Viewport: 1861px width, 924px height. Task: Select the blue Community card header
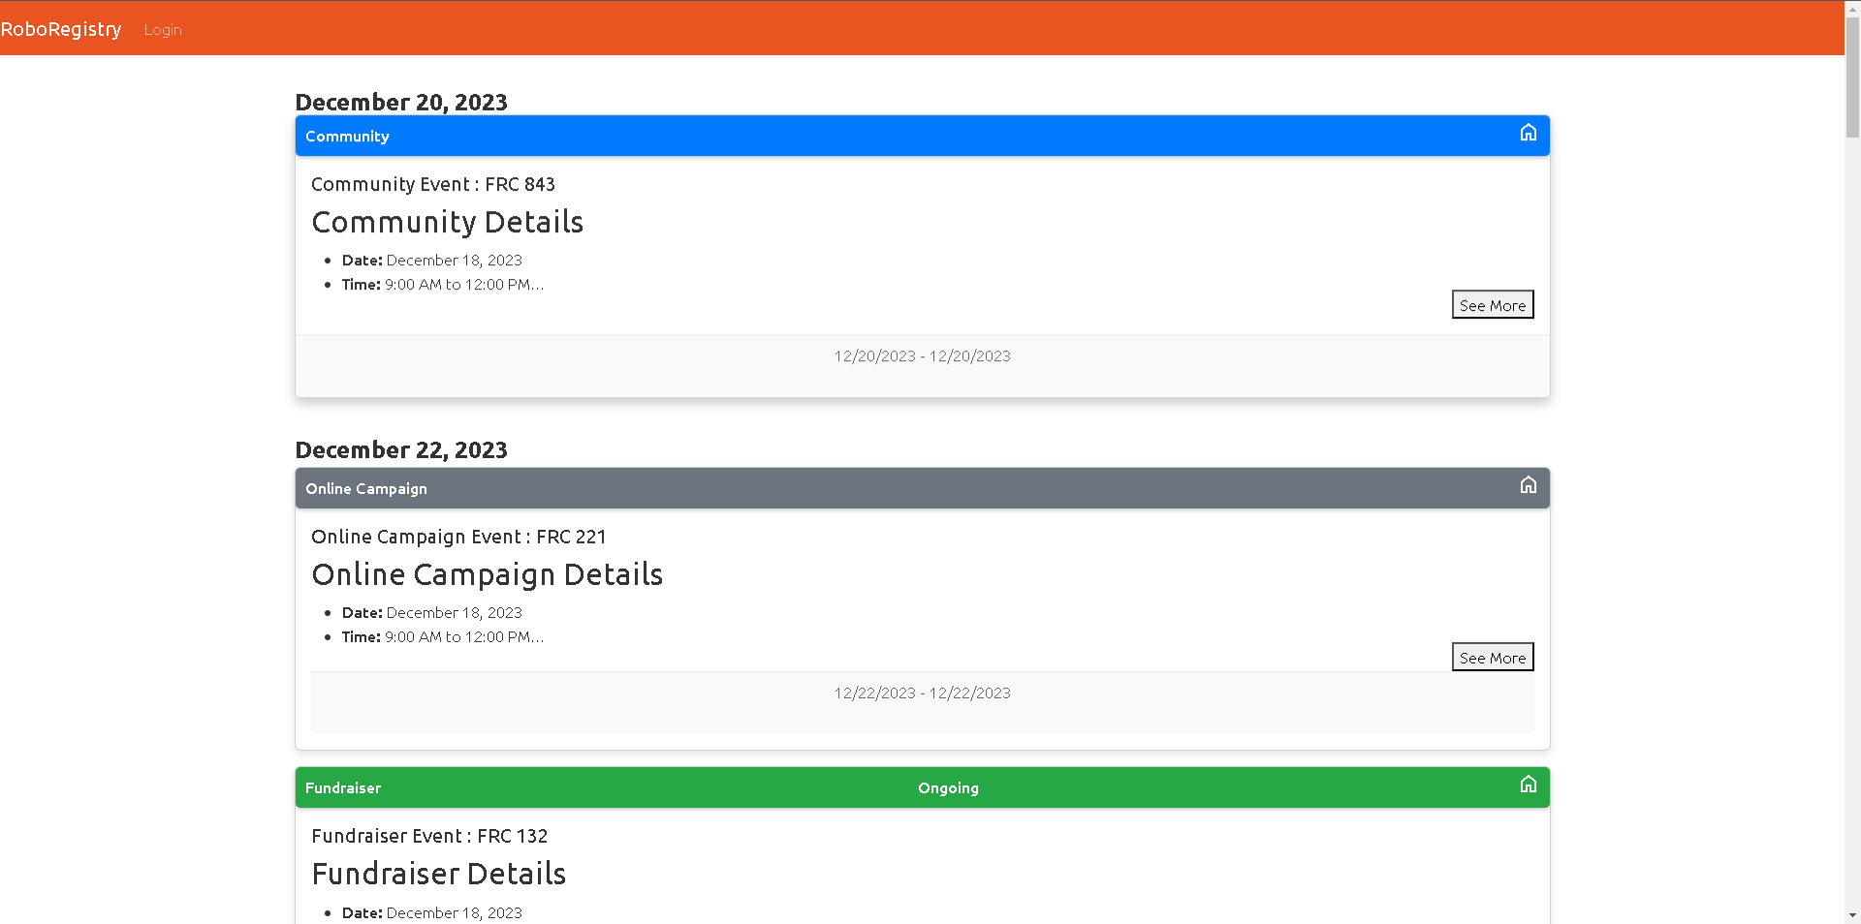point(923,136)
